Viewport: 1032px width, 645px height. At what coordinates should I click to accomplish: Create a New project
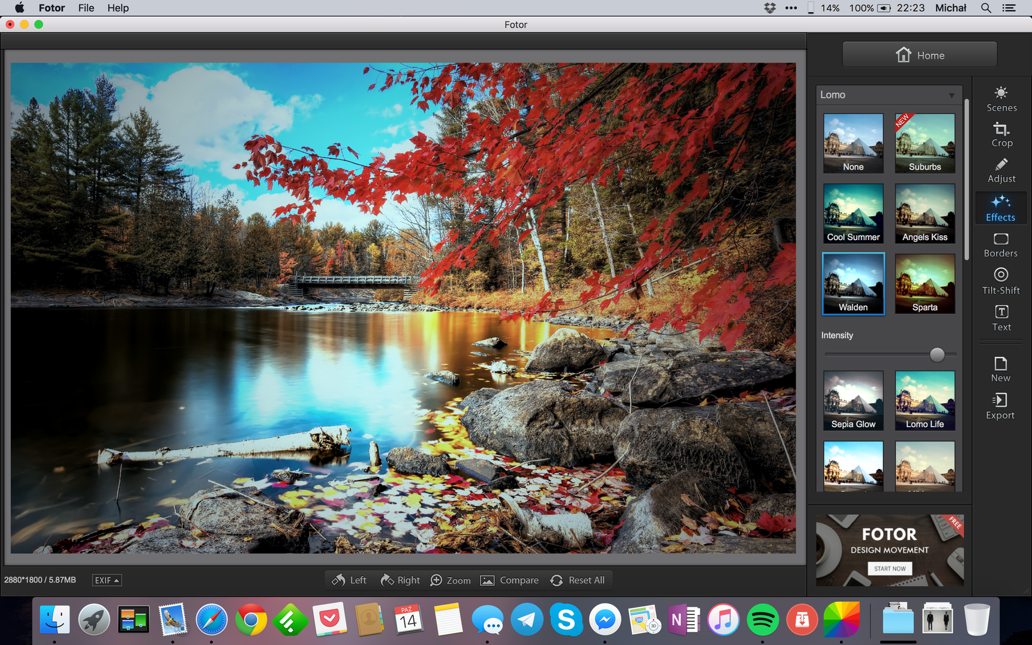(1000, 370)
